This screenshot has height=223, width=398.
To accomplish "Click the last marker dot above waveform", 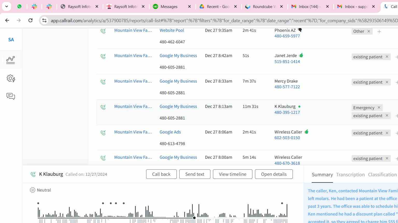I will pyautogui.click(x=282, y=203).
